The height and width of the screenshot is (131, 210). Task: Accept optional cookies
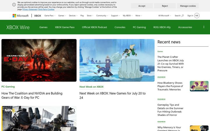142,6
